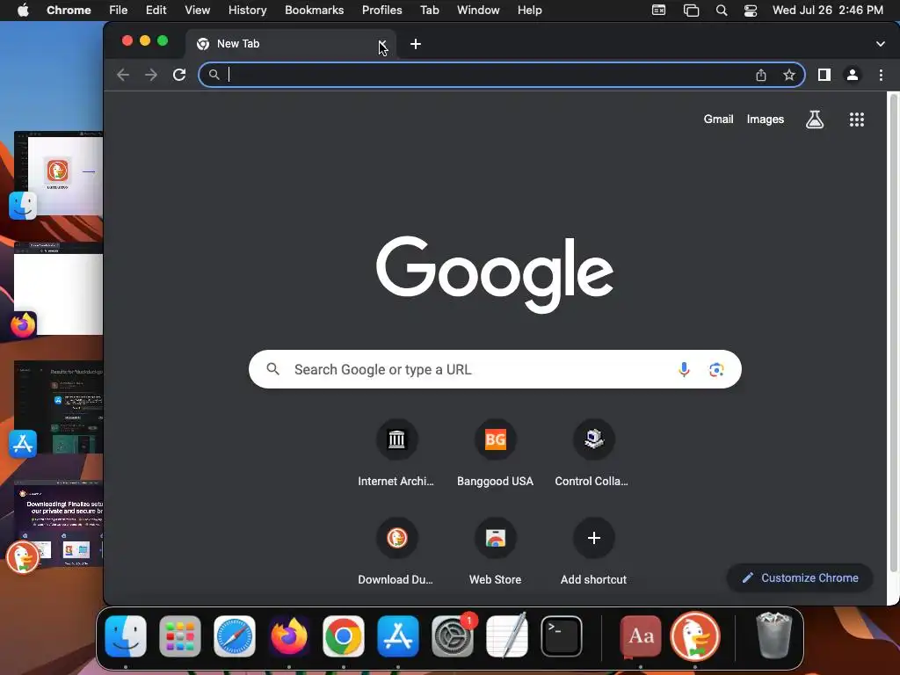Screen dimensions: 900x675
Task: Open the Google apps grid
Action: 856,120
